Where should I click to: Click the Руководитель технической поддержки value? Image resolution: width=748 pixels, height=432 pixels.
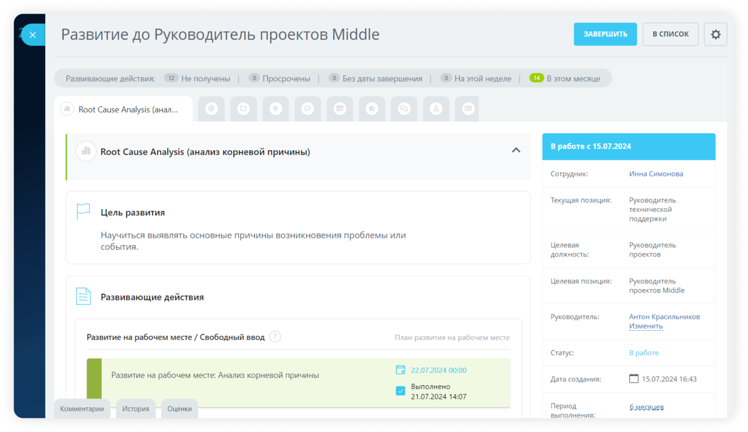click(x=652, y=210)
